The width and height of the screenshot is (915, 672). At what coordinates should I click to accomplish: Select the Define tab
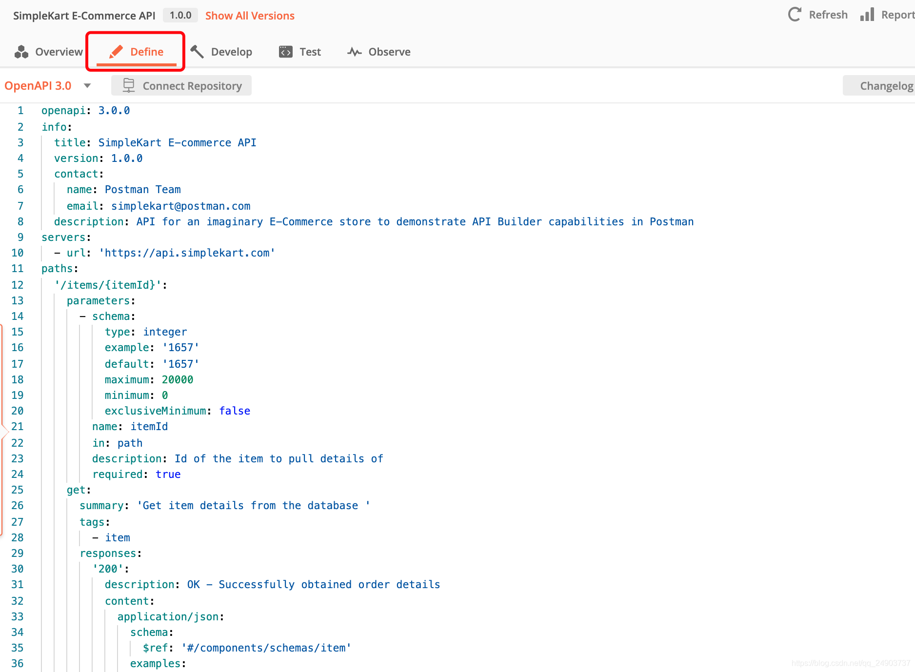point(136,52)
